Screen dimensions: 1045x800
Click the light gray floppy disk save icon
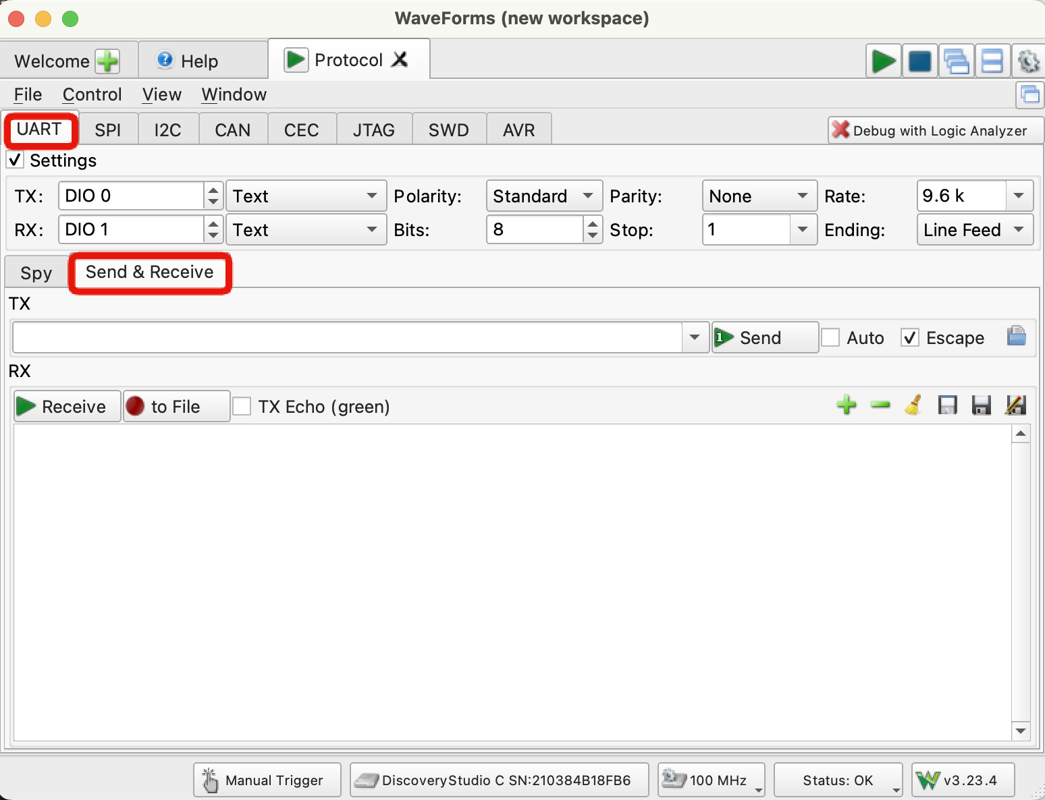click(948, 405)
